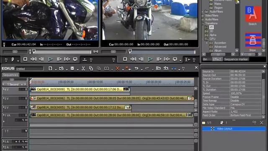Expand the 1 A audio track
268x151 pixels.
(x=4, y=141)
